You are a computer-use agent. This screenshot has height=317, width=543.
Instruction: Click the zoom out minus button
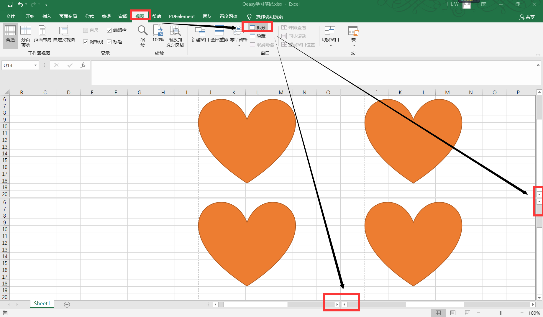pos(478,313)
